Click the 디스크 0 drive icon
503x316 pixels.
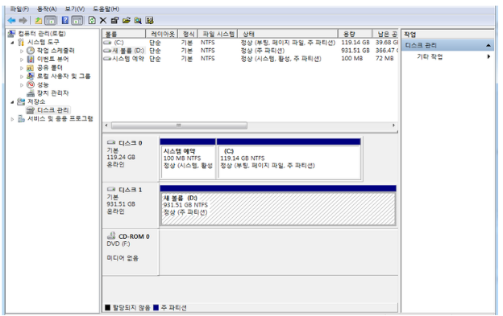pyautogui.click(x=111, y=142)
